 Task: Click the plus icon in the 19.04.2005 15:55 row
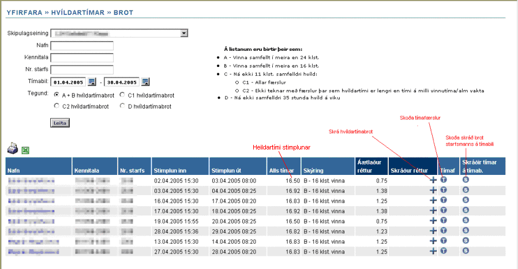[x=433, y=221]
